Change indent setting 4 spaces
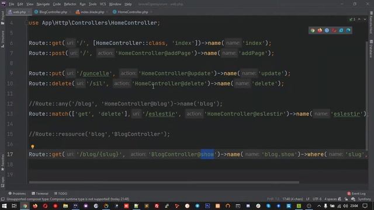 tap(330, 199)
